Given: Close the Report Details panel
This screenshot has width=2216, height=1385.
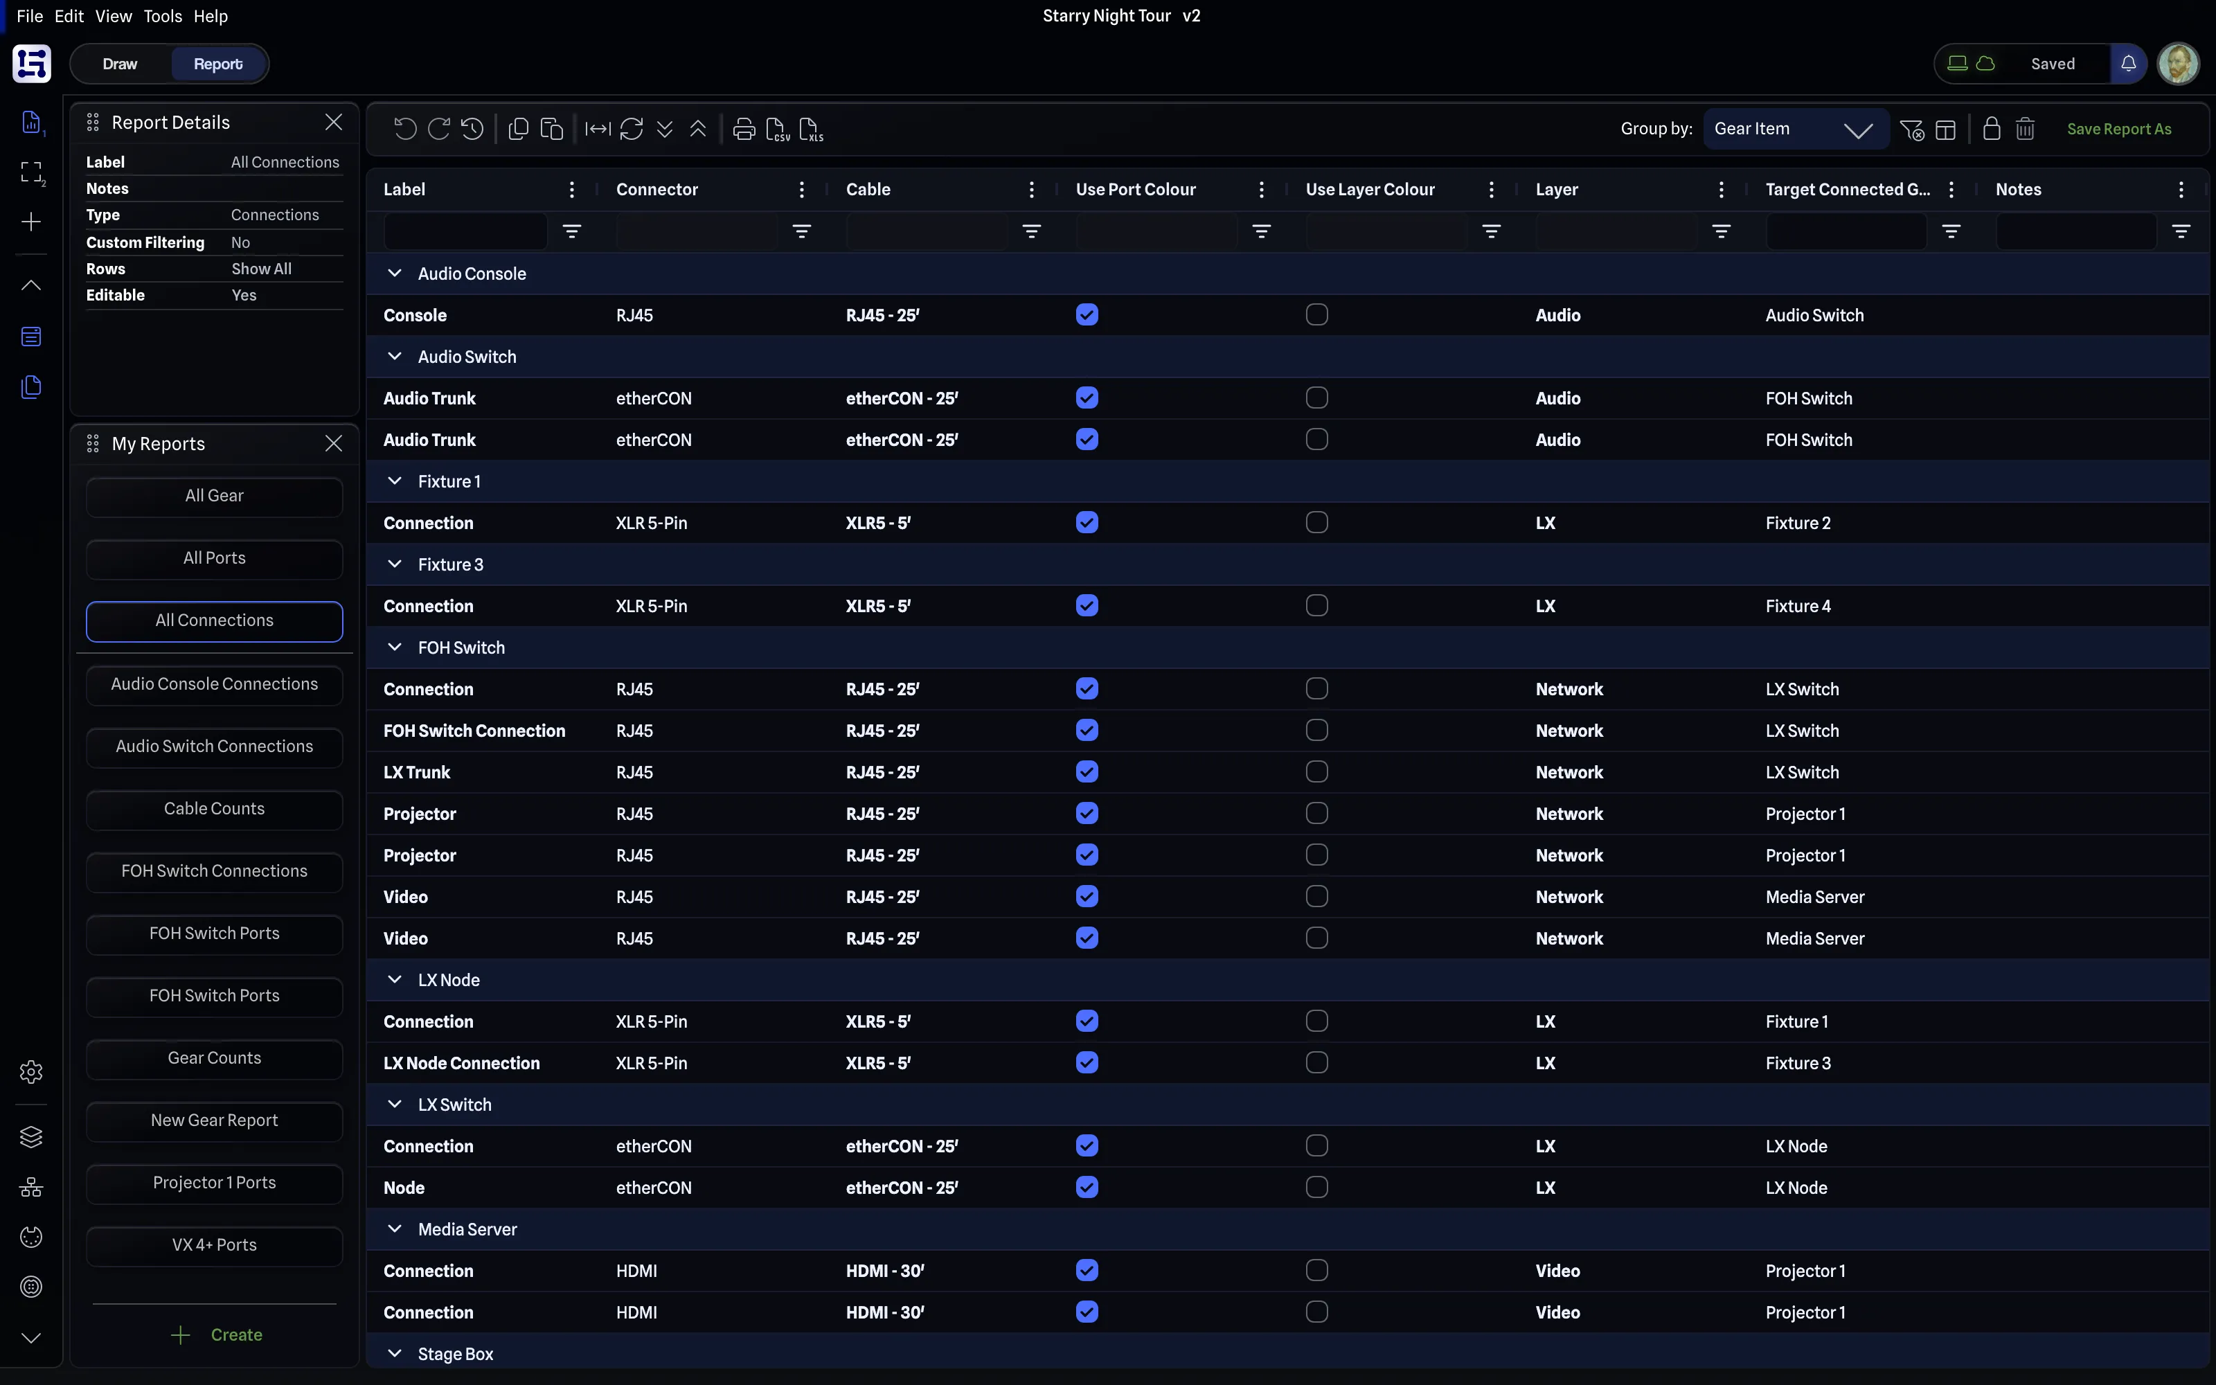Looking at the screenshot, I should (334, 122).
